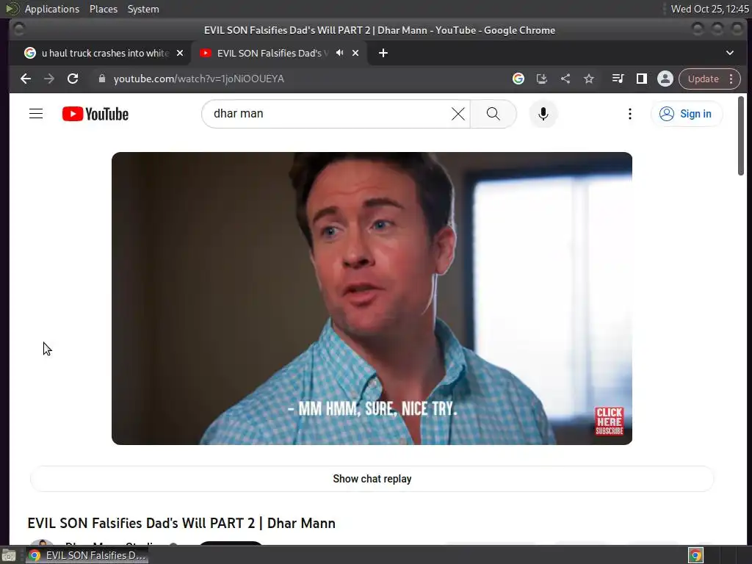Image resolution: width=752 pixels, height=564 pixels.
Task: Open Google icon in address bar
Action: click(518, 79)
